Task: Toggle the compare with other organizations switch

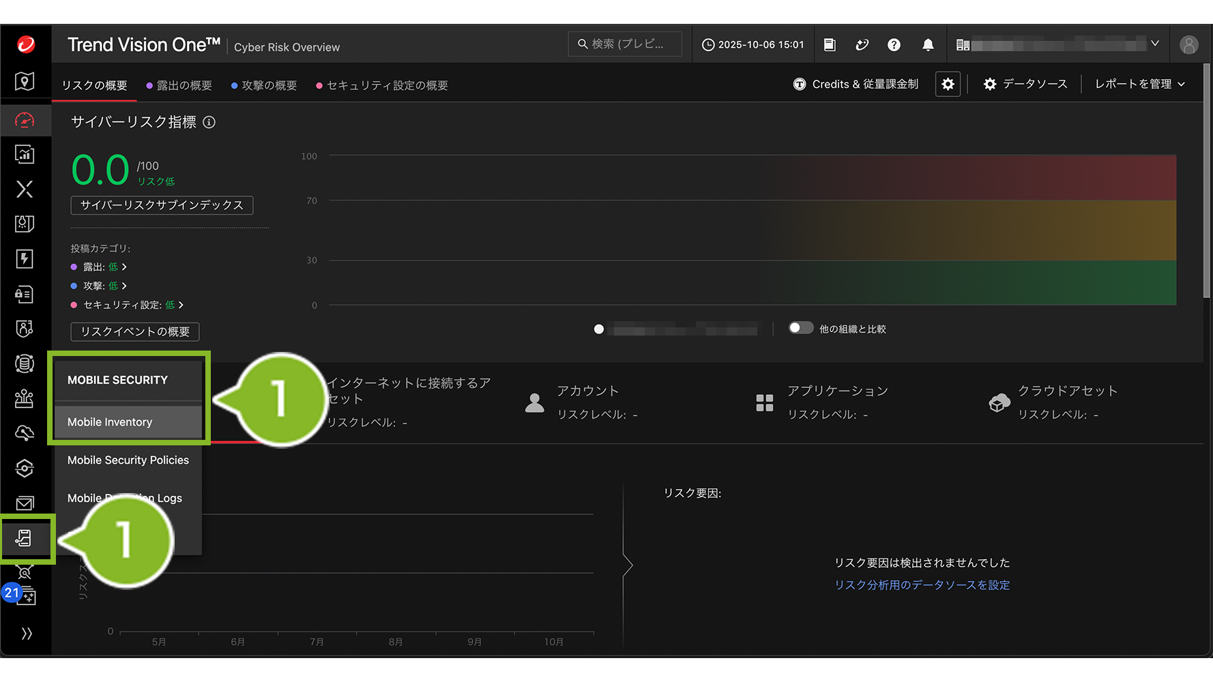Action: [x=801, y=328]
